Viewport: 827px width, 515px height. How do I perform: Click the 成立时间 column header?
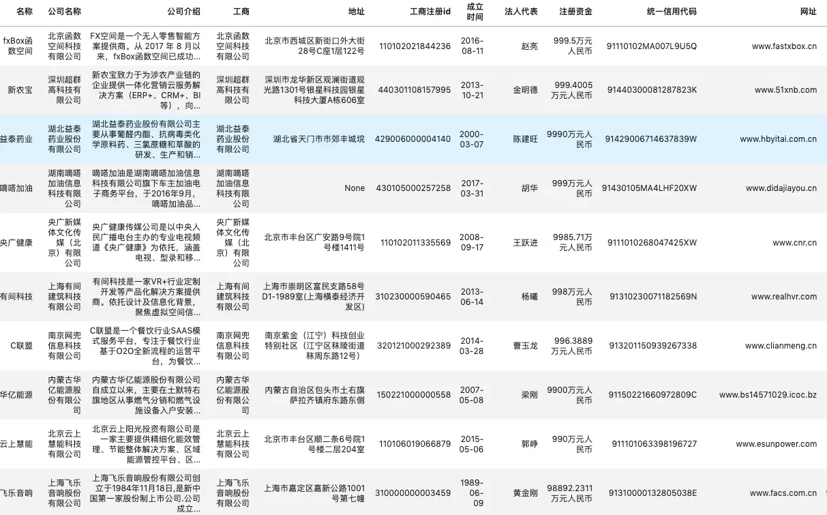[475, 12]
